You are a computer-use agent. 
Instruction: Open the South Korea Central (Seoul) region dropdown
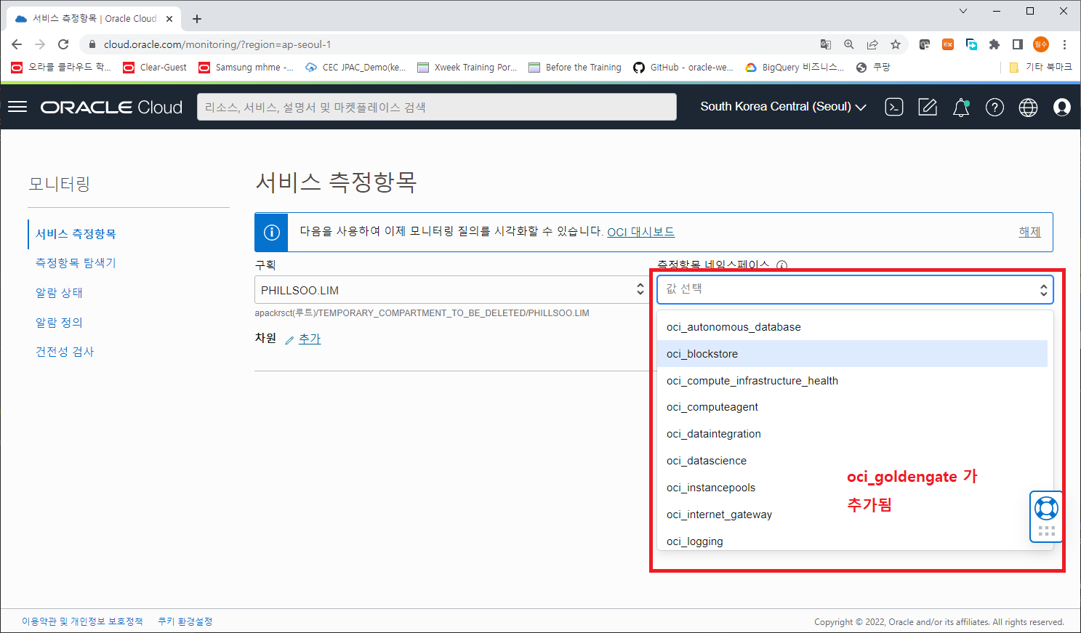pyautogui.click(x=783, y=107)
